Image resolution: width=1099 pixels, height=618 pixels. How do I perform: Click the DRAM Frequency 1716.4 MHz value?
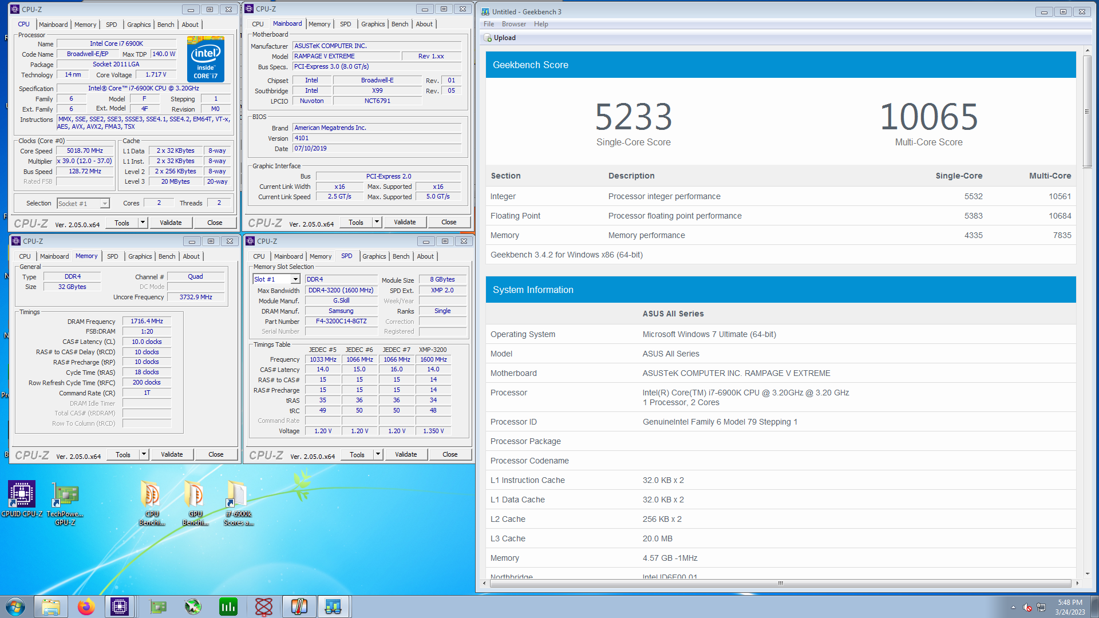[147, 322]
